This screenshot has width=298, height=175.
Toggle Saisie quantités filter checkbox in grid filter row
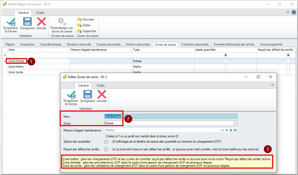225,55
